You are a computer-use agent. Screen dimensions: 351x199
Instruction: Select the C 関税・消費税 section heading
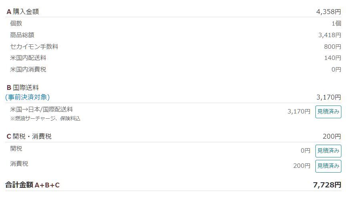click(x=29, y=136)
